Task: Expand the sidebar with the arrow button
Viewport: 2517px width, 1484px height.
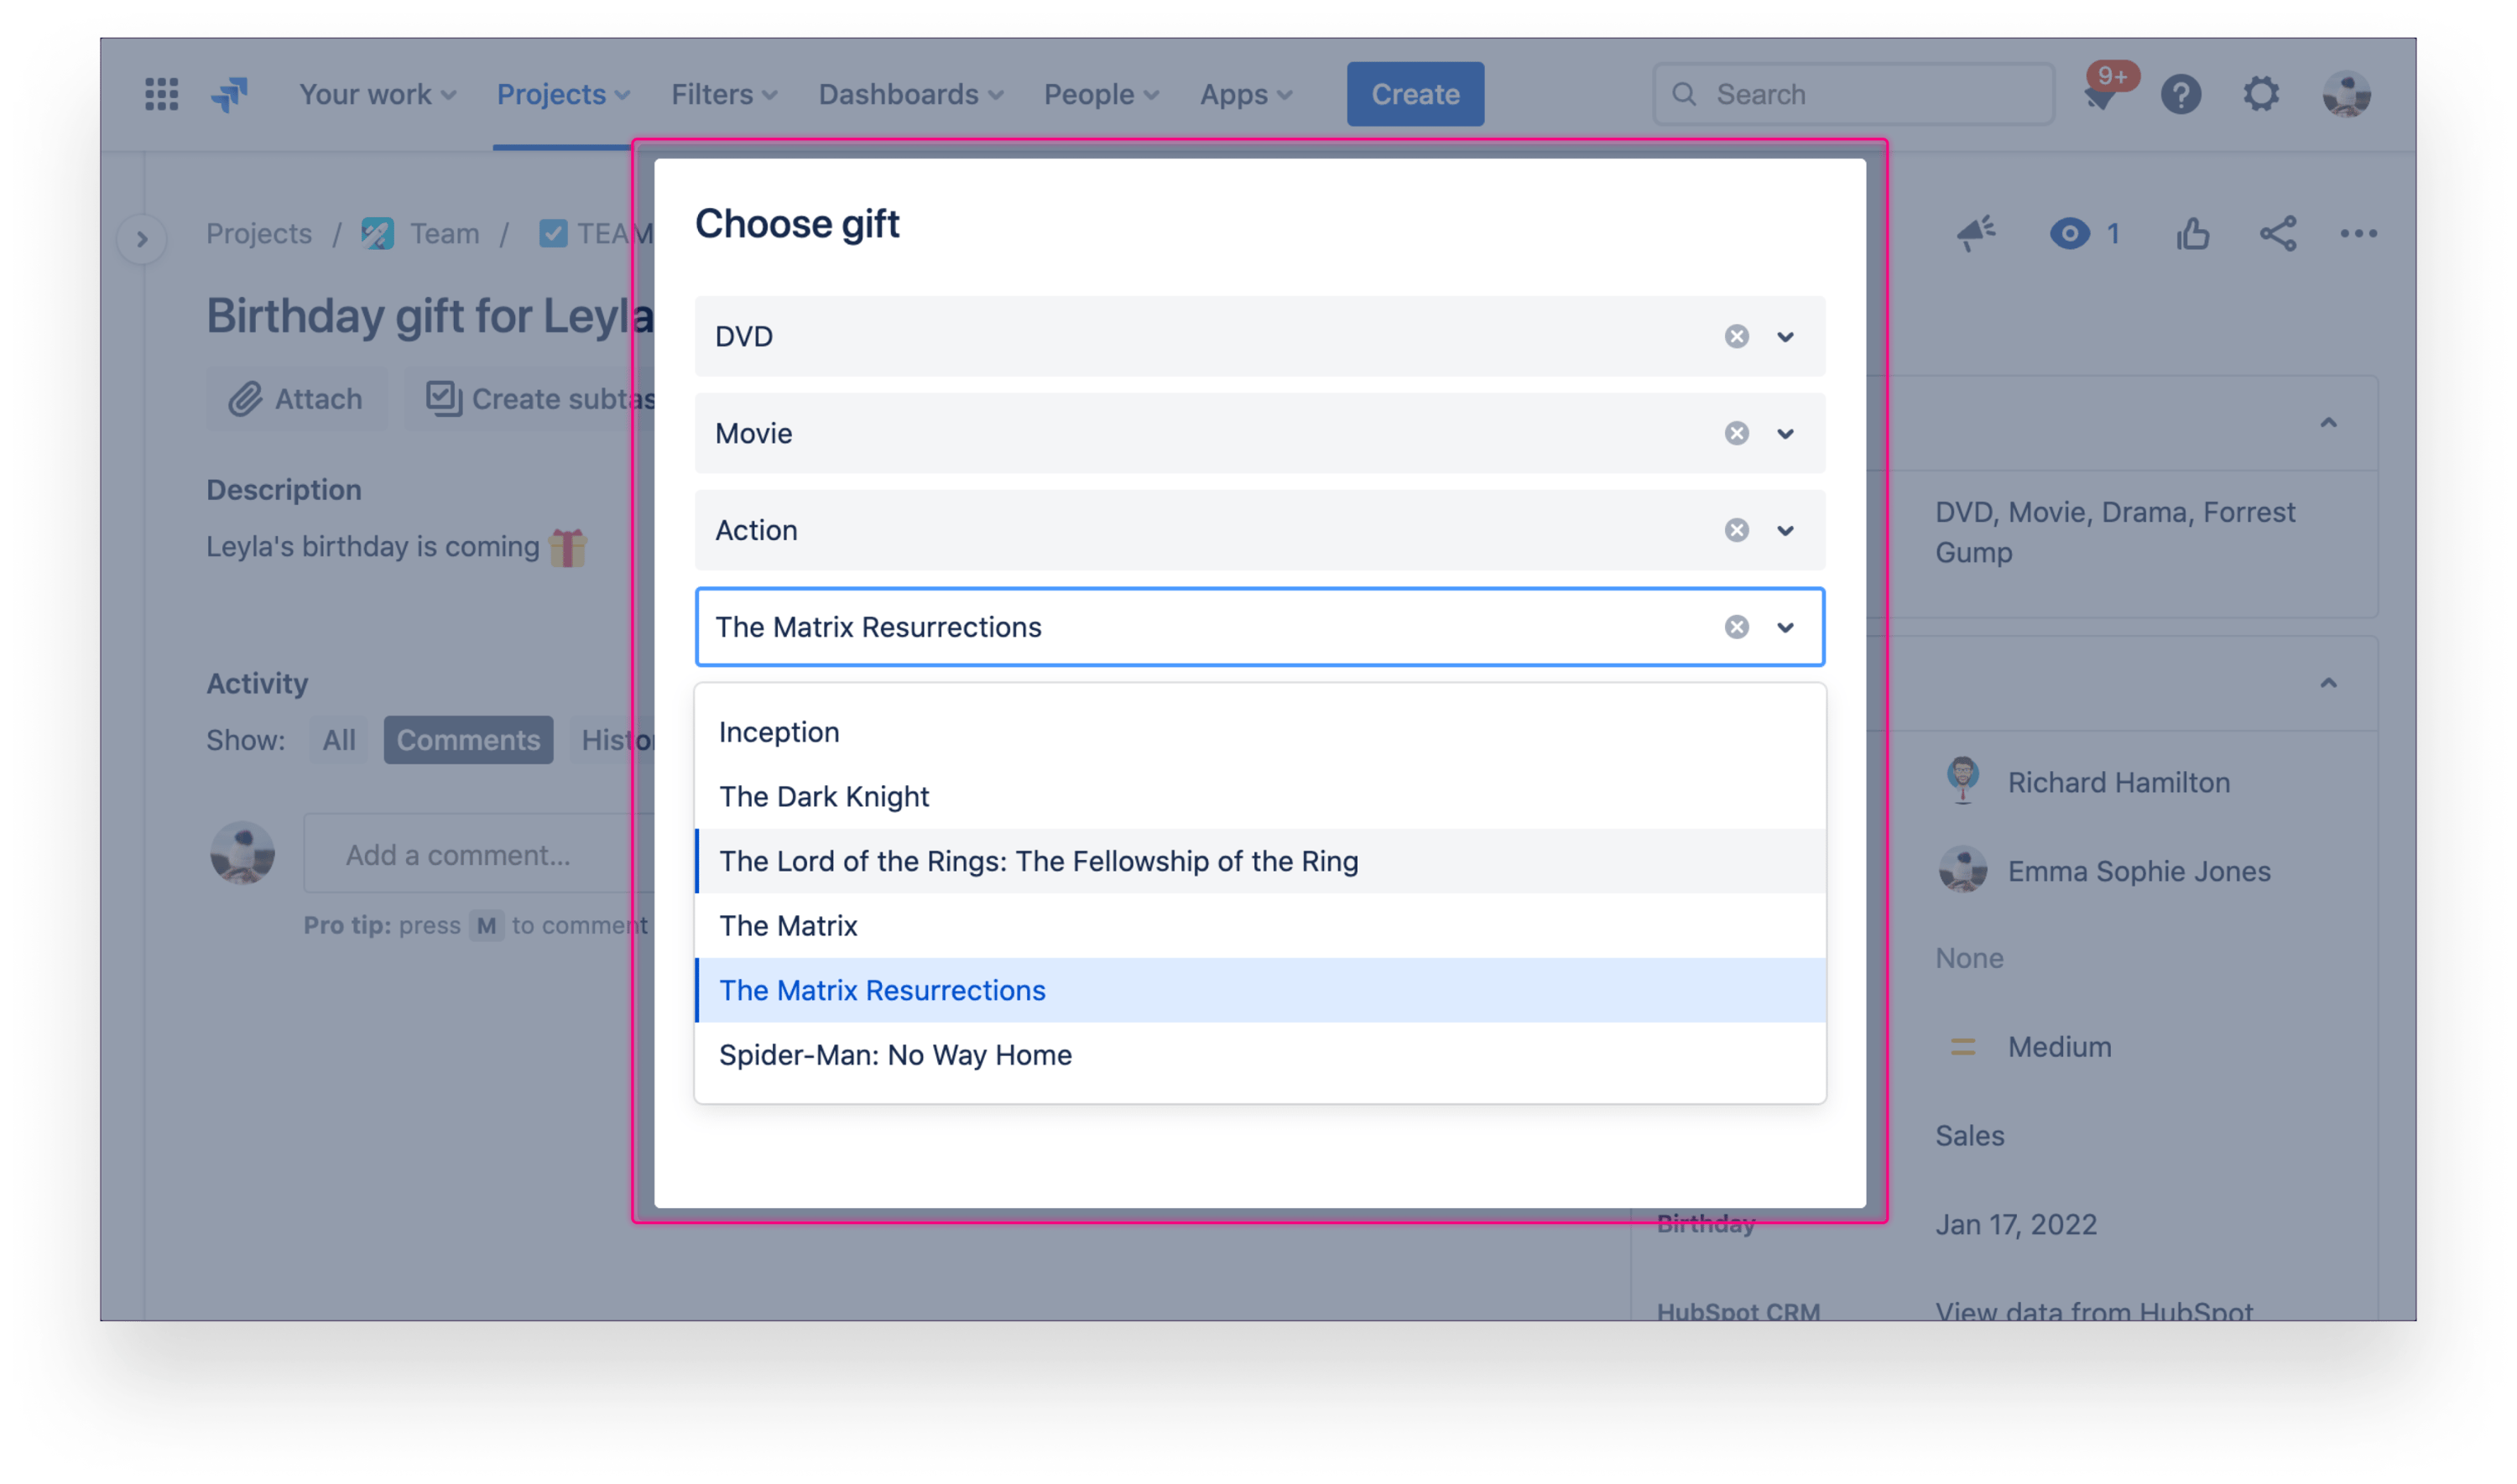Action: tap(142, 239)
